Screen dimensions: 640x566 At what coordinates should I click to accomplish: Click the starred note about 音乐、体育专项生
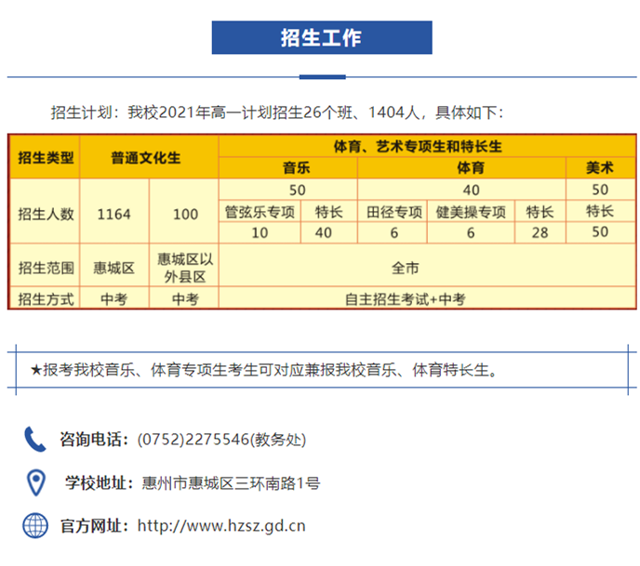point(265,370)
